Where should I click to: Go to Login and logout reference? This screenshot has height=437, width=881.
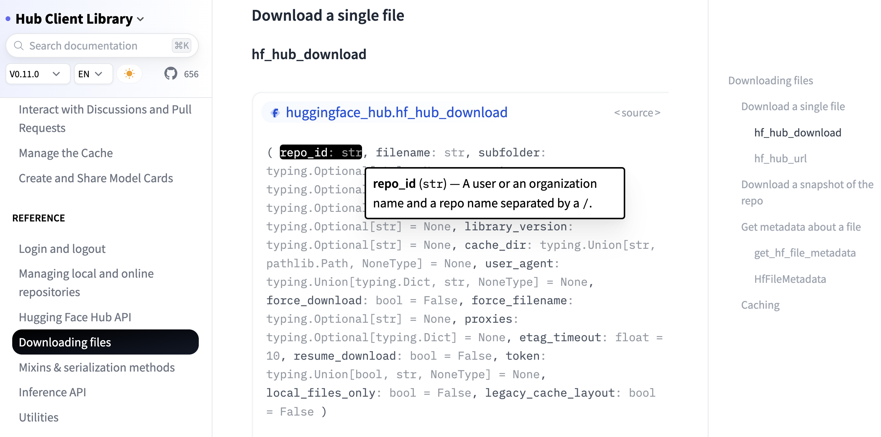pyautogui.click(x=62, y=249)
